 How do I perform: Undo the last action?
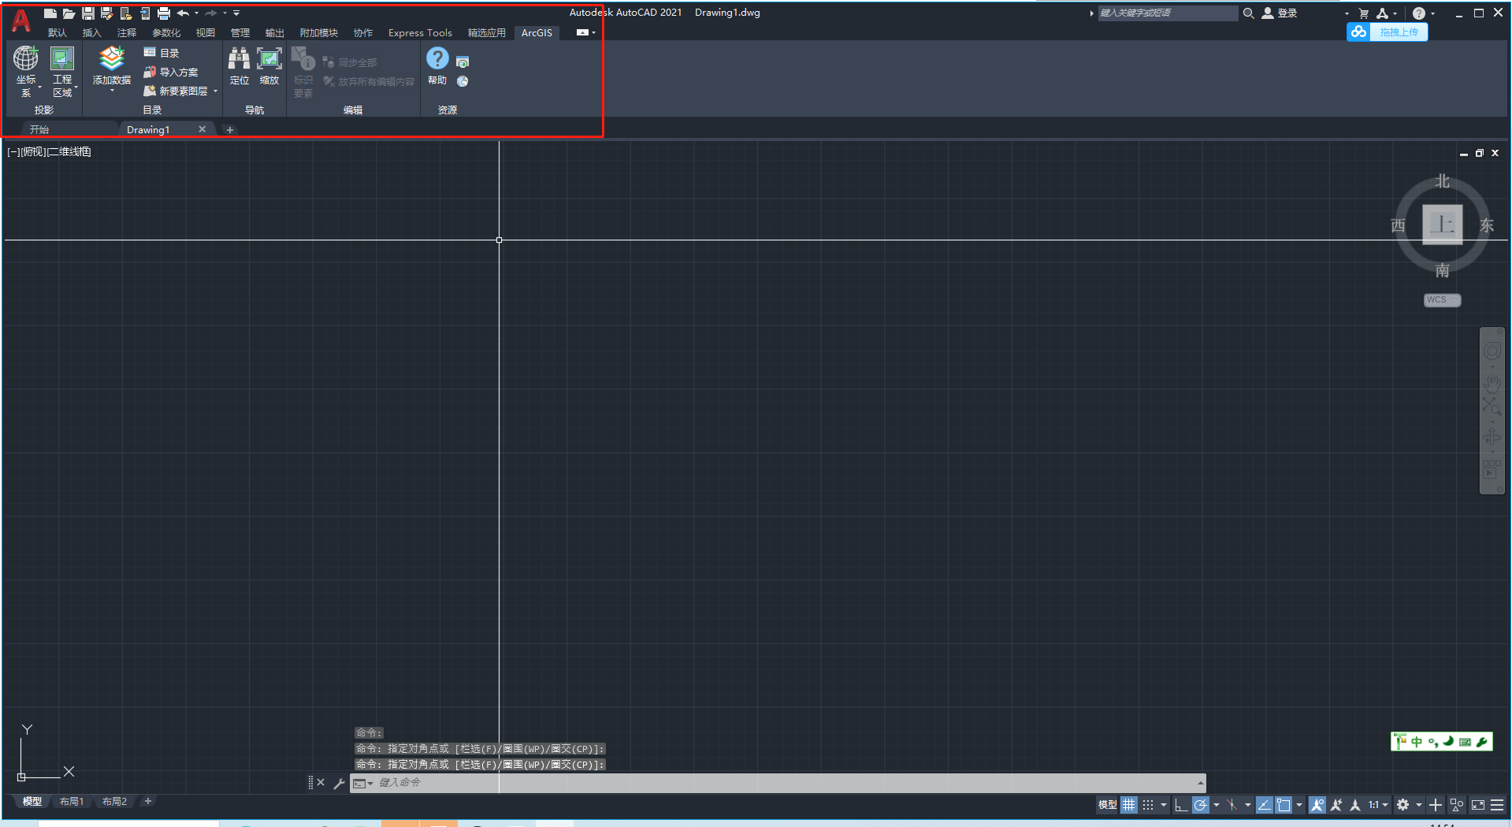pyautogui.click(x=183, y=13)
